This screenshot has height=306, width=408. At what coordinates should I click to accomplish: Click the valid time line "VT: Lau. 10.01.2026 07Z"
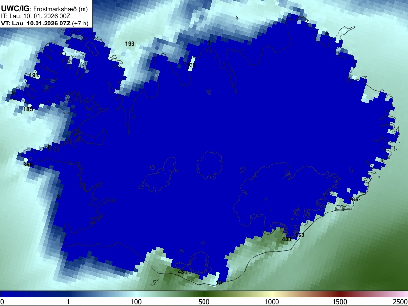point(36,23)
